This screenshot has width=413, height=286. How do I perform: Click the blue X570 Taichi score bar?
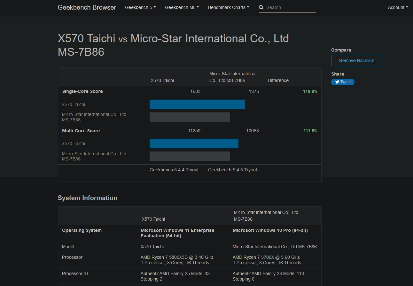coord(197,104)
